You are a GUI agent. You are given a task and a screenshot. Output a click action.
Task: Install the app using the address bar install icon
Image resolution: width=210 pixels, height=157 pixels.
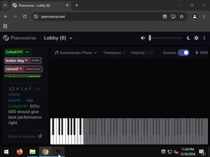[173, 16]
